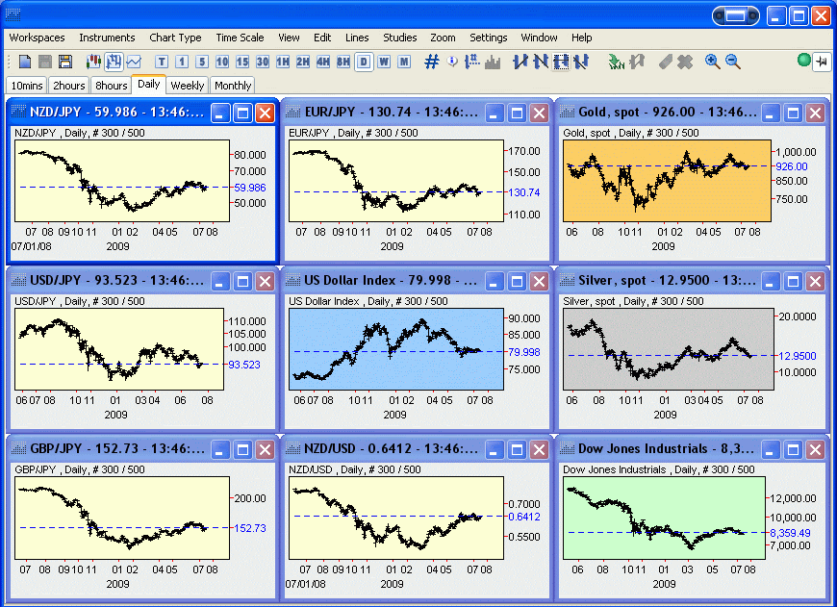Image resolution: width=837 pixels, height=607 pixels.
Task: Click the green connection status indicator
Action: (x=804, y=60)
